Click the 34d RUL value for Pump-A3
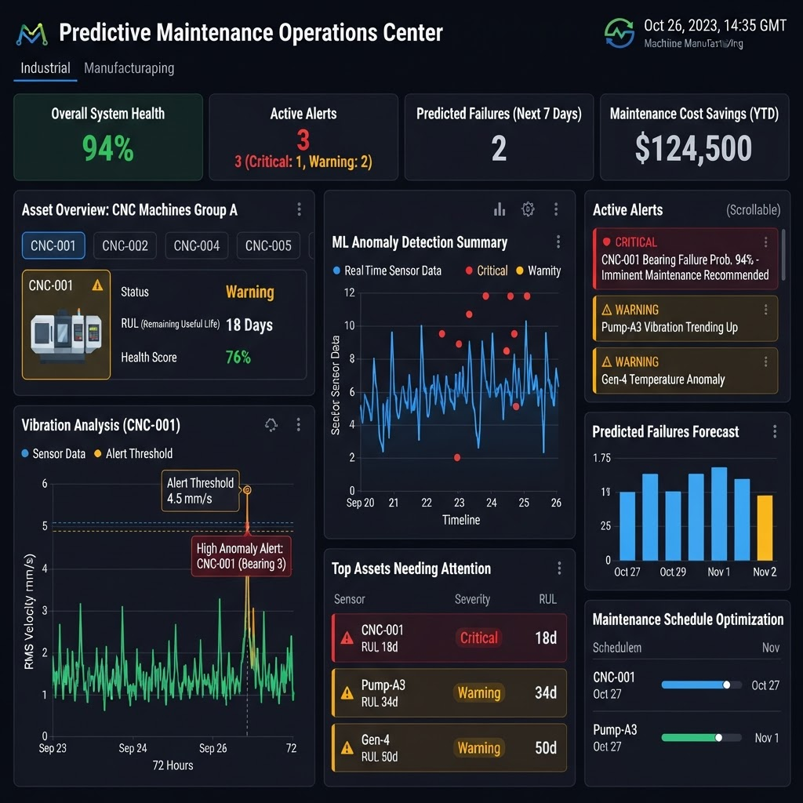 click(546, 692)
